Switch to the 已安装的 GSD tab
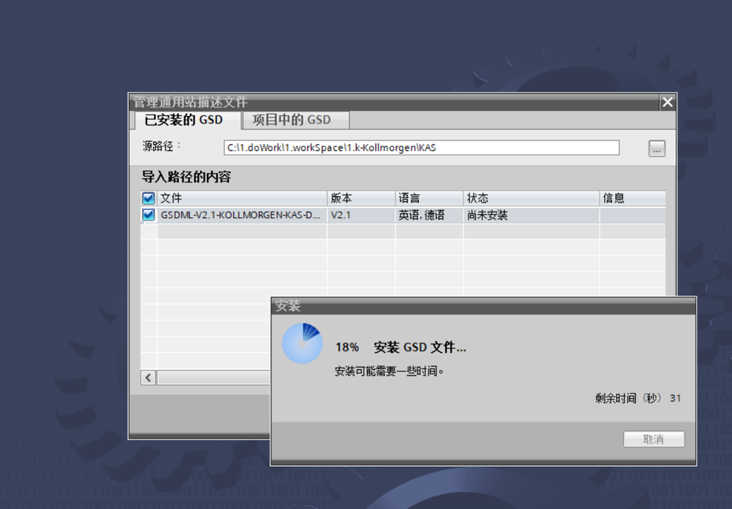The width and height of the screenshot is (732, 509). tap(184, 120)
